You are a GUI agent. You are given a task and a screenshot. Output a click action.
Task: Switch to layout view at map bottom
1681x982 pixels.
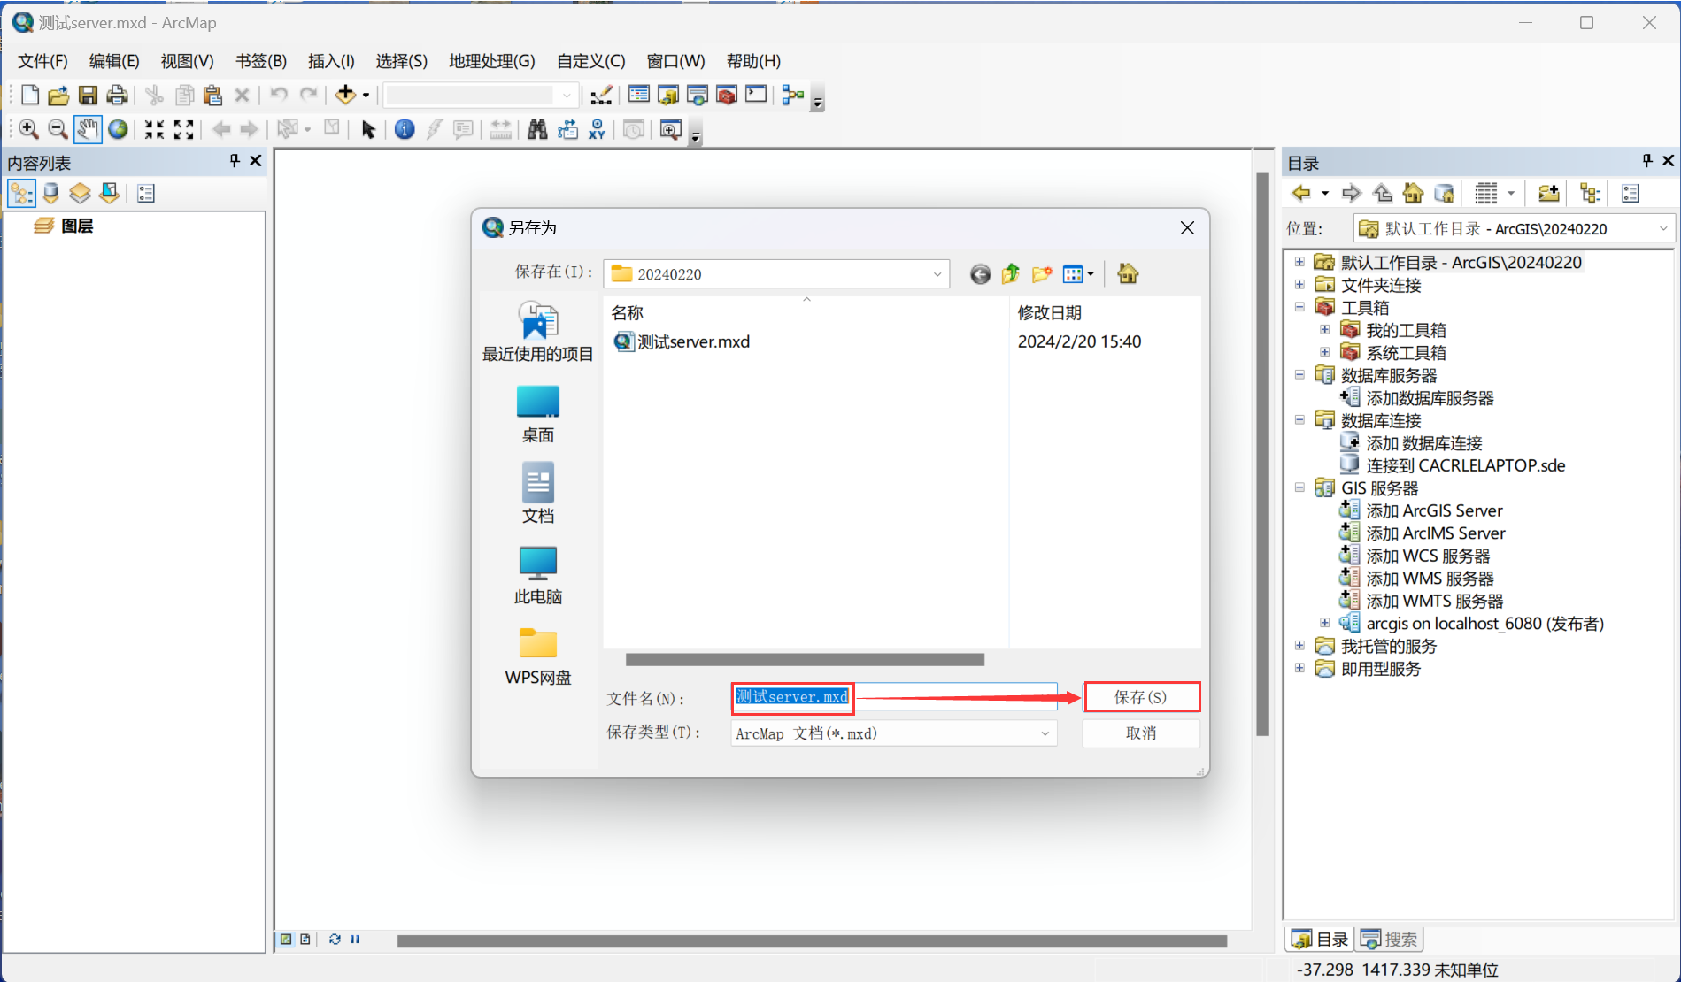point(305,940)
